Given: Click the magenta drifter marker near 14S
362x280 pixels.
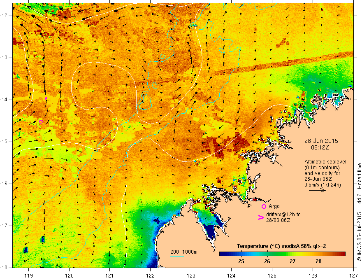Looking at the screenshot, I should (x=46, y=98).
